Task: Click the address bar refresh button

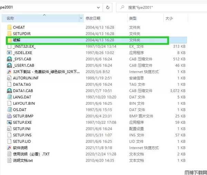Action: (108, 7)
